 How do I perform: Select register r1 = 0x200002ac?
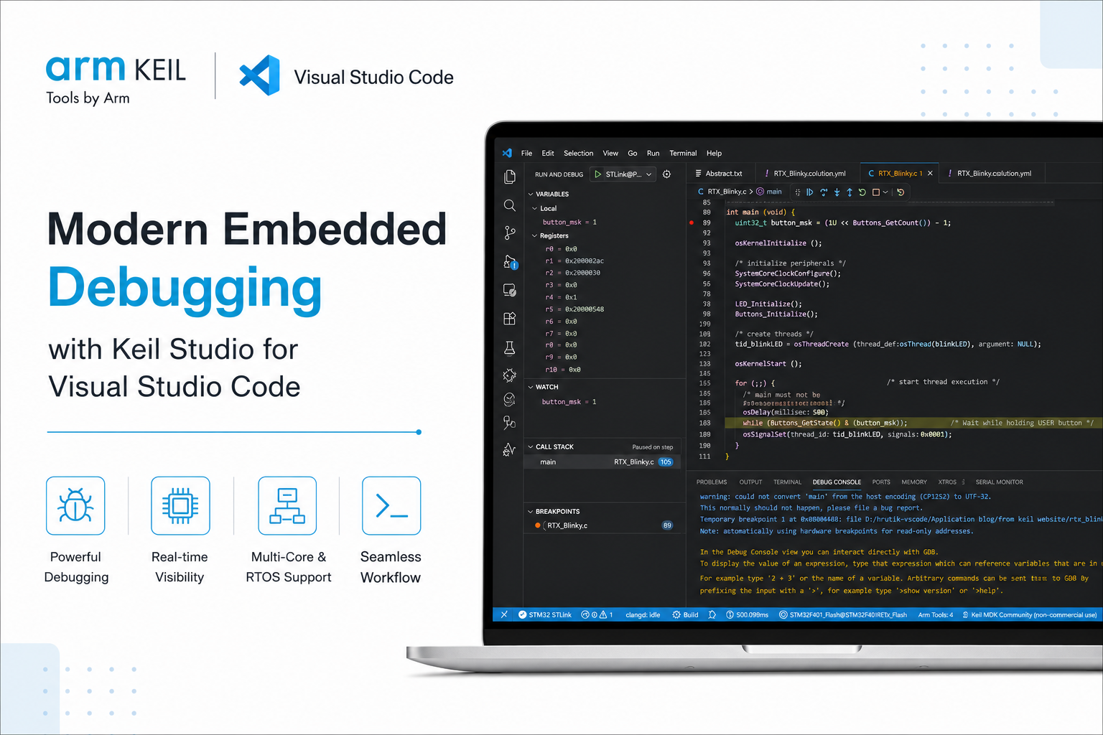tap(574, 261)
